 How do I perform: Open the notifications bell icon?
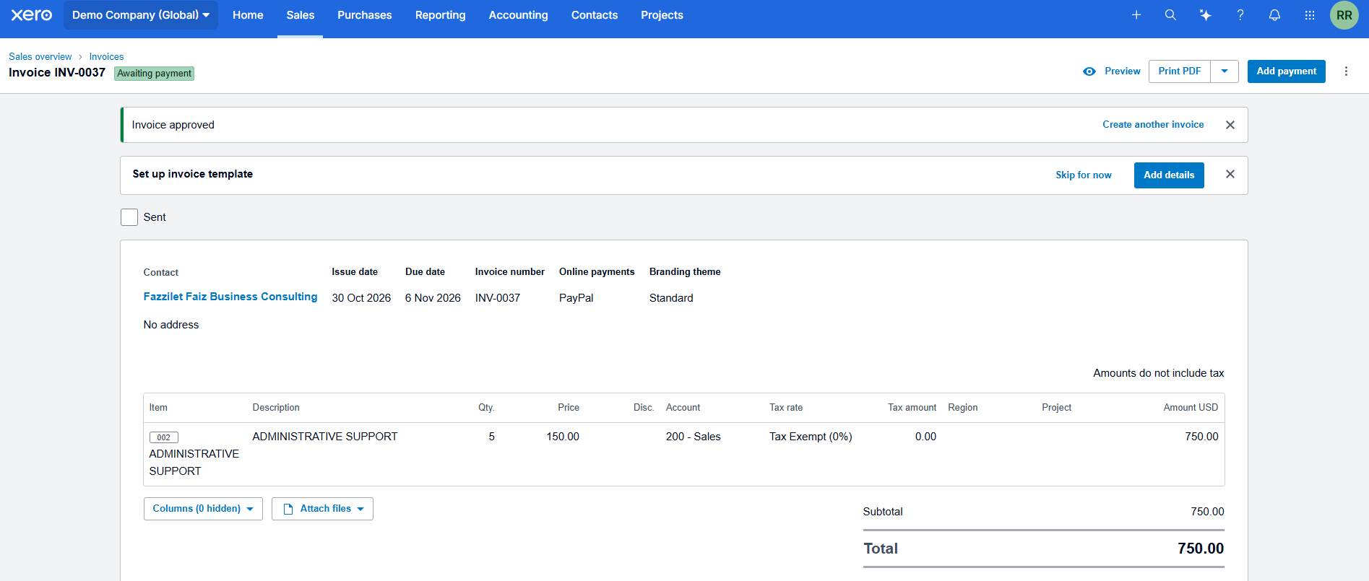(x=1274, y=15)
